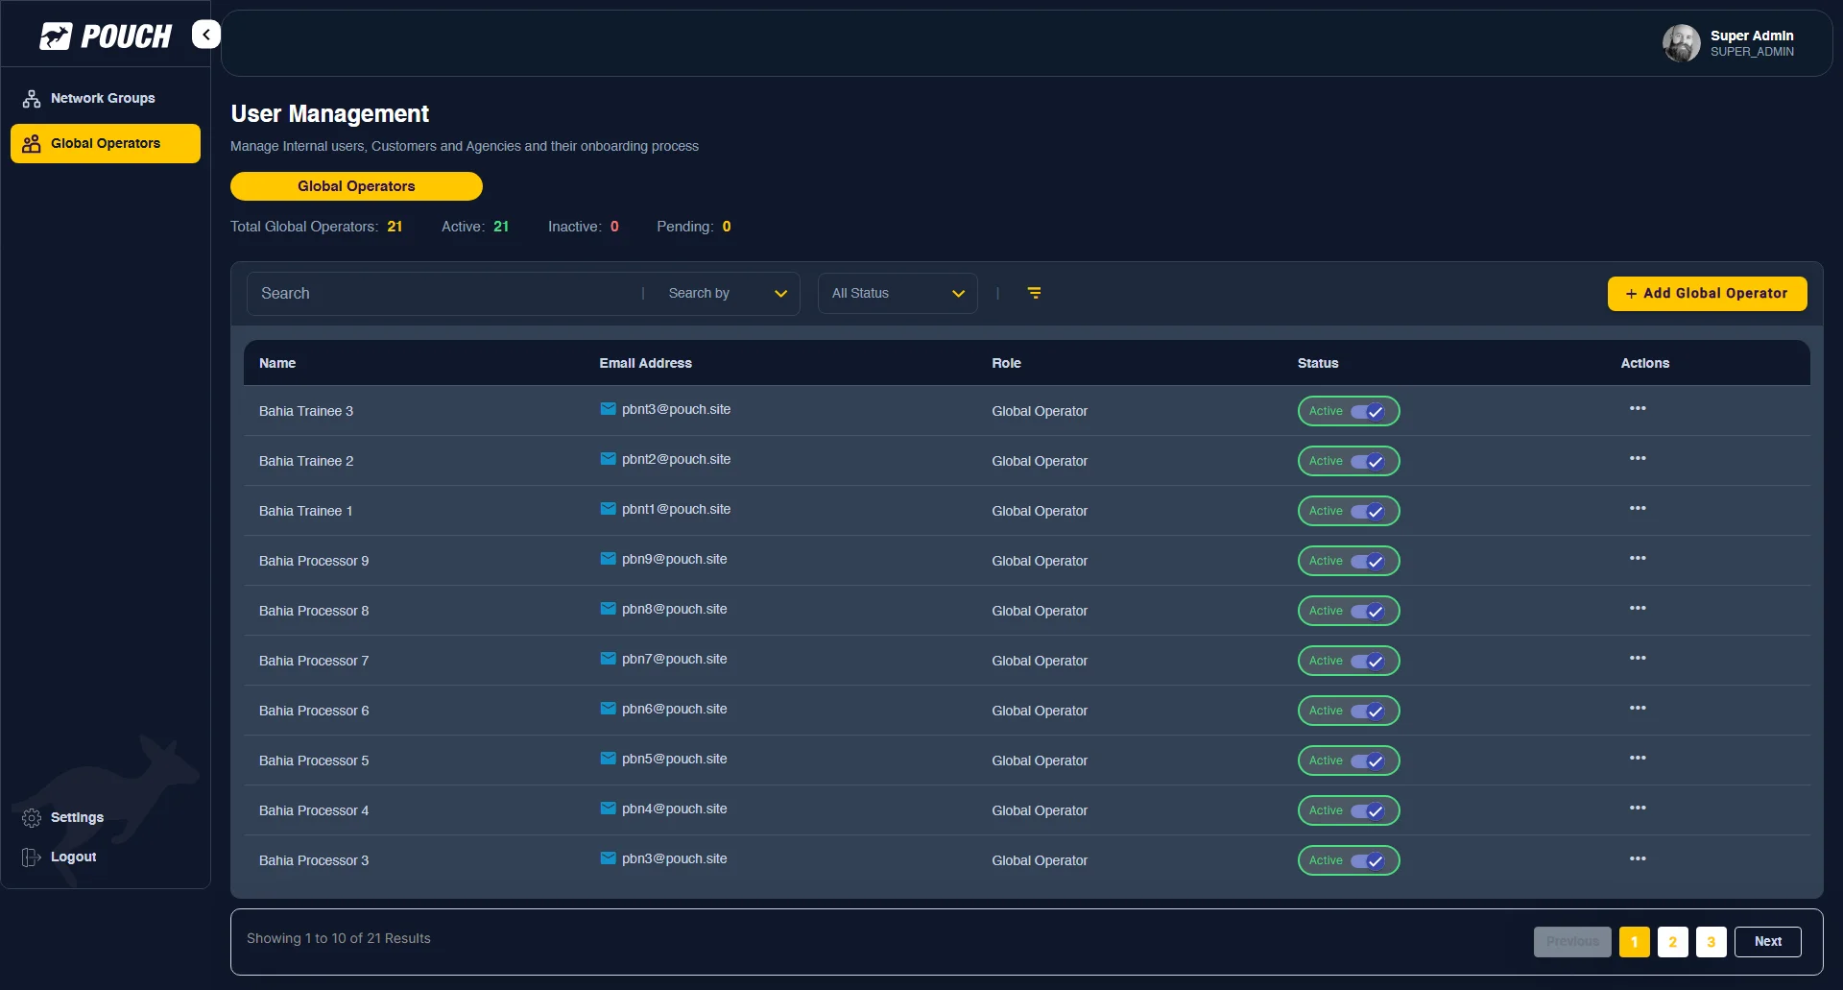Select page 1 in pagination

(x=1634, y=942)
